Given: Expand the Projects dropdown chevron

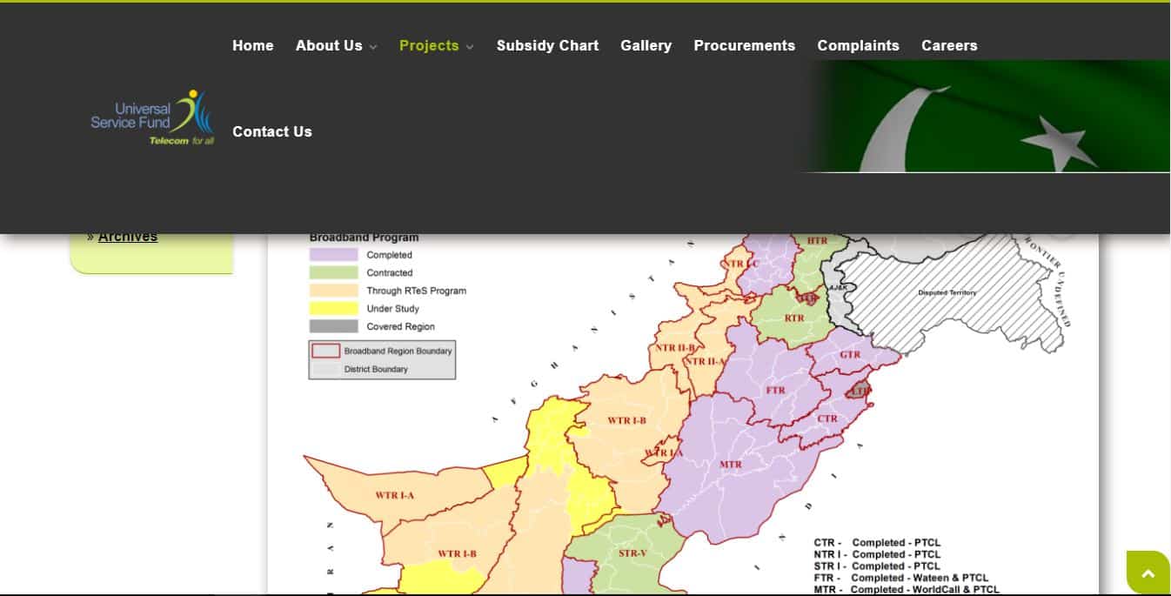Looking at the screenshot, I should point(470,47).
